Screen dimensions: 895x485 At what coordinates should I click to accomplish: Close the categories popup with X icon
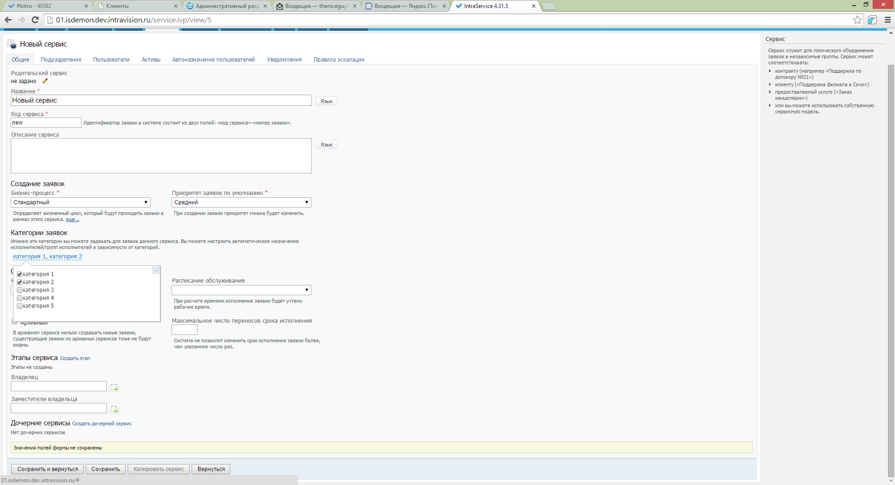(156, 270)
